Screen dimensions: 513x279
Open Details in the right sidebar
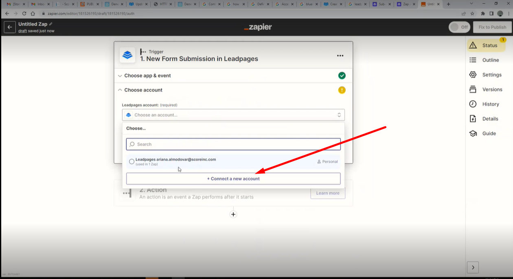click(484, 118)
